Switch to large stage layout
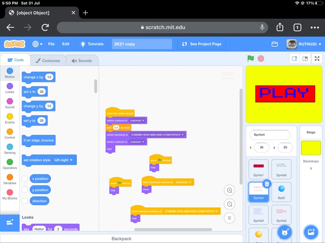325x243 pixels. pos(305,59)
